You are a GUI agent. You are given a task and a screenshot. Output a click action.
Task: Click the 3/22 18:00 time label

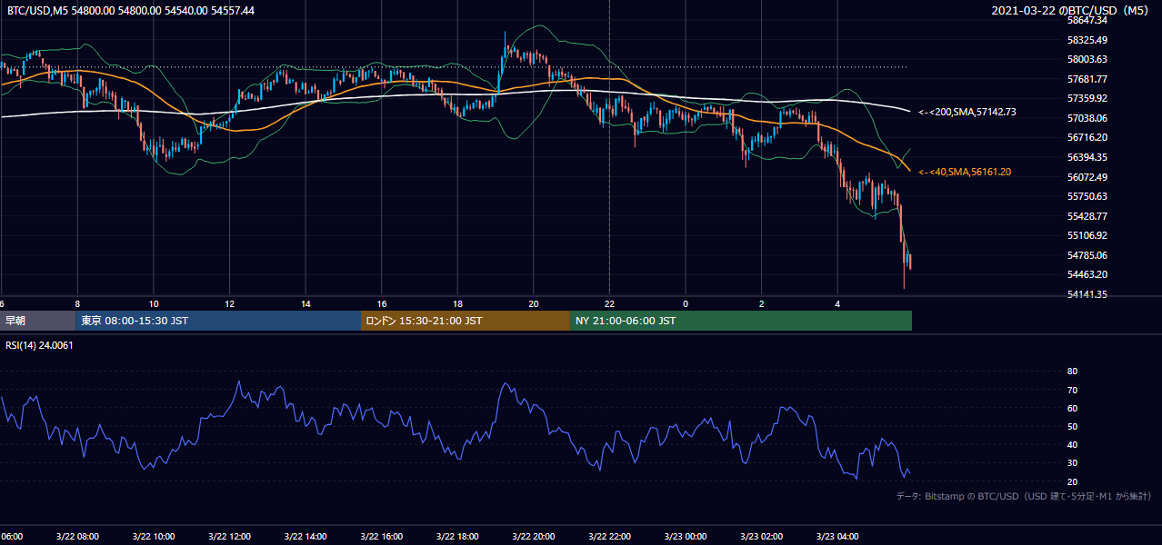point(458,536)
